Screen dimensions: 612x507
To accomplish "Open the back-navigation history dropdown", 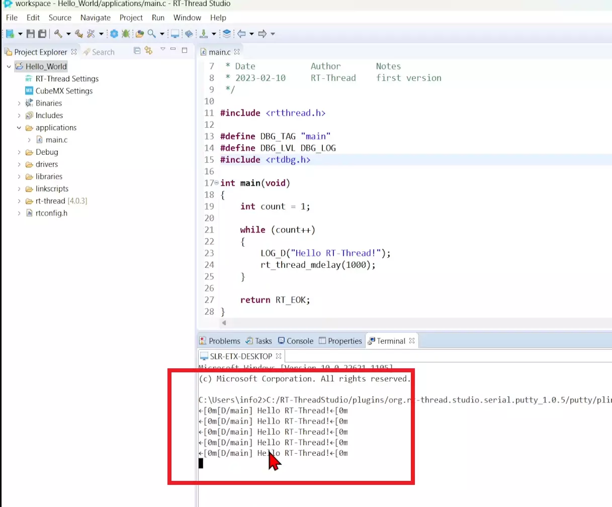I will tap(251, 34).
